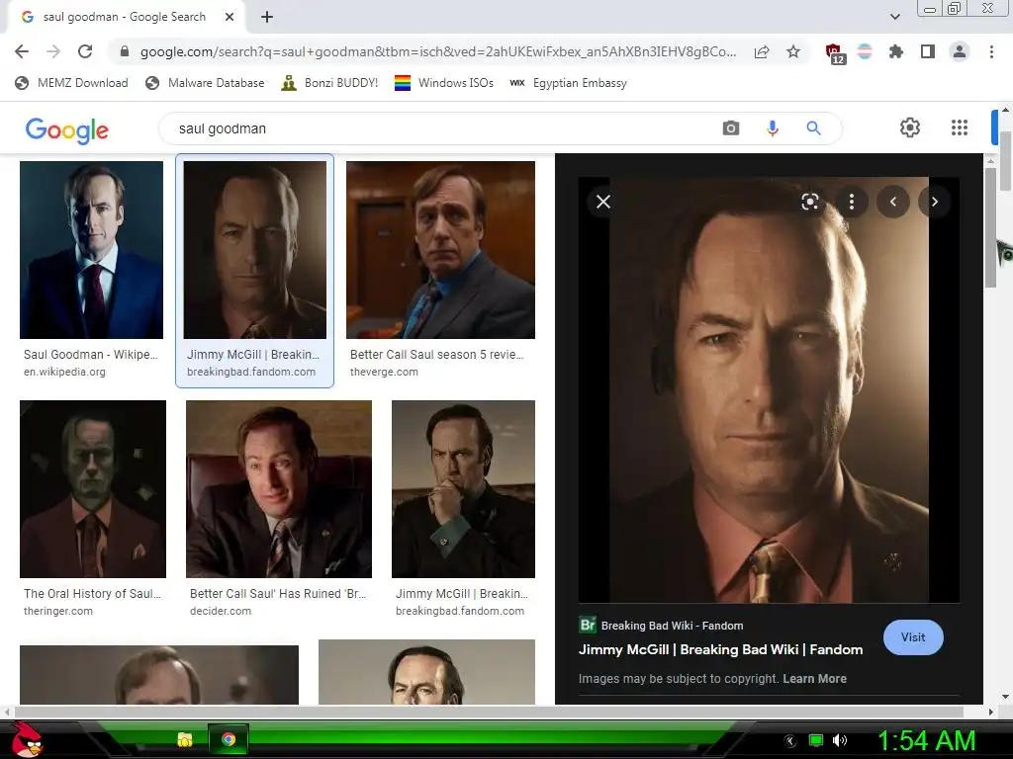Search by image with camera icon

coord(731,128)
